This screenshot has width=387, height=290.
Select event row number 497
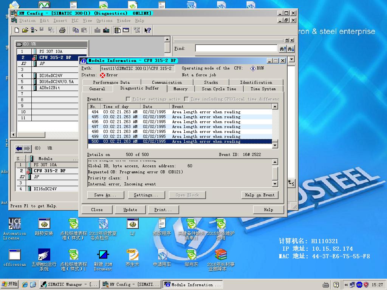(180, 127)
